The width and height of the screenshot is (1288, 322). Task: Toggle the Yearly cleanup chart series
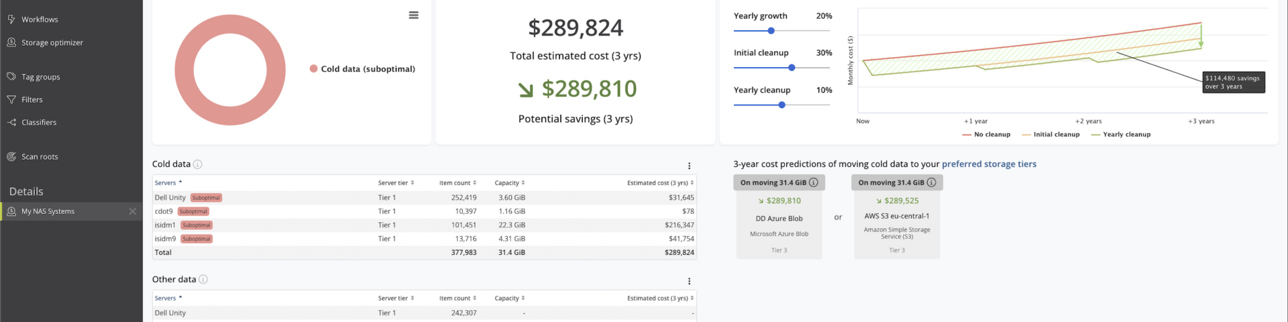coord(1121,135)
